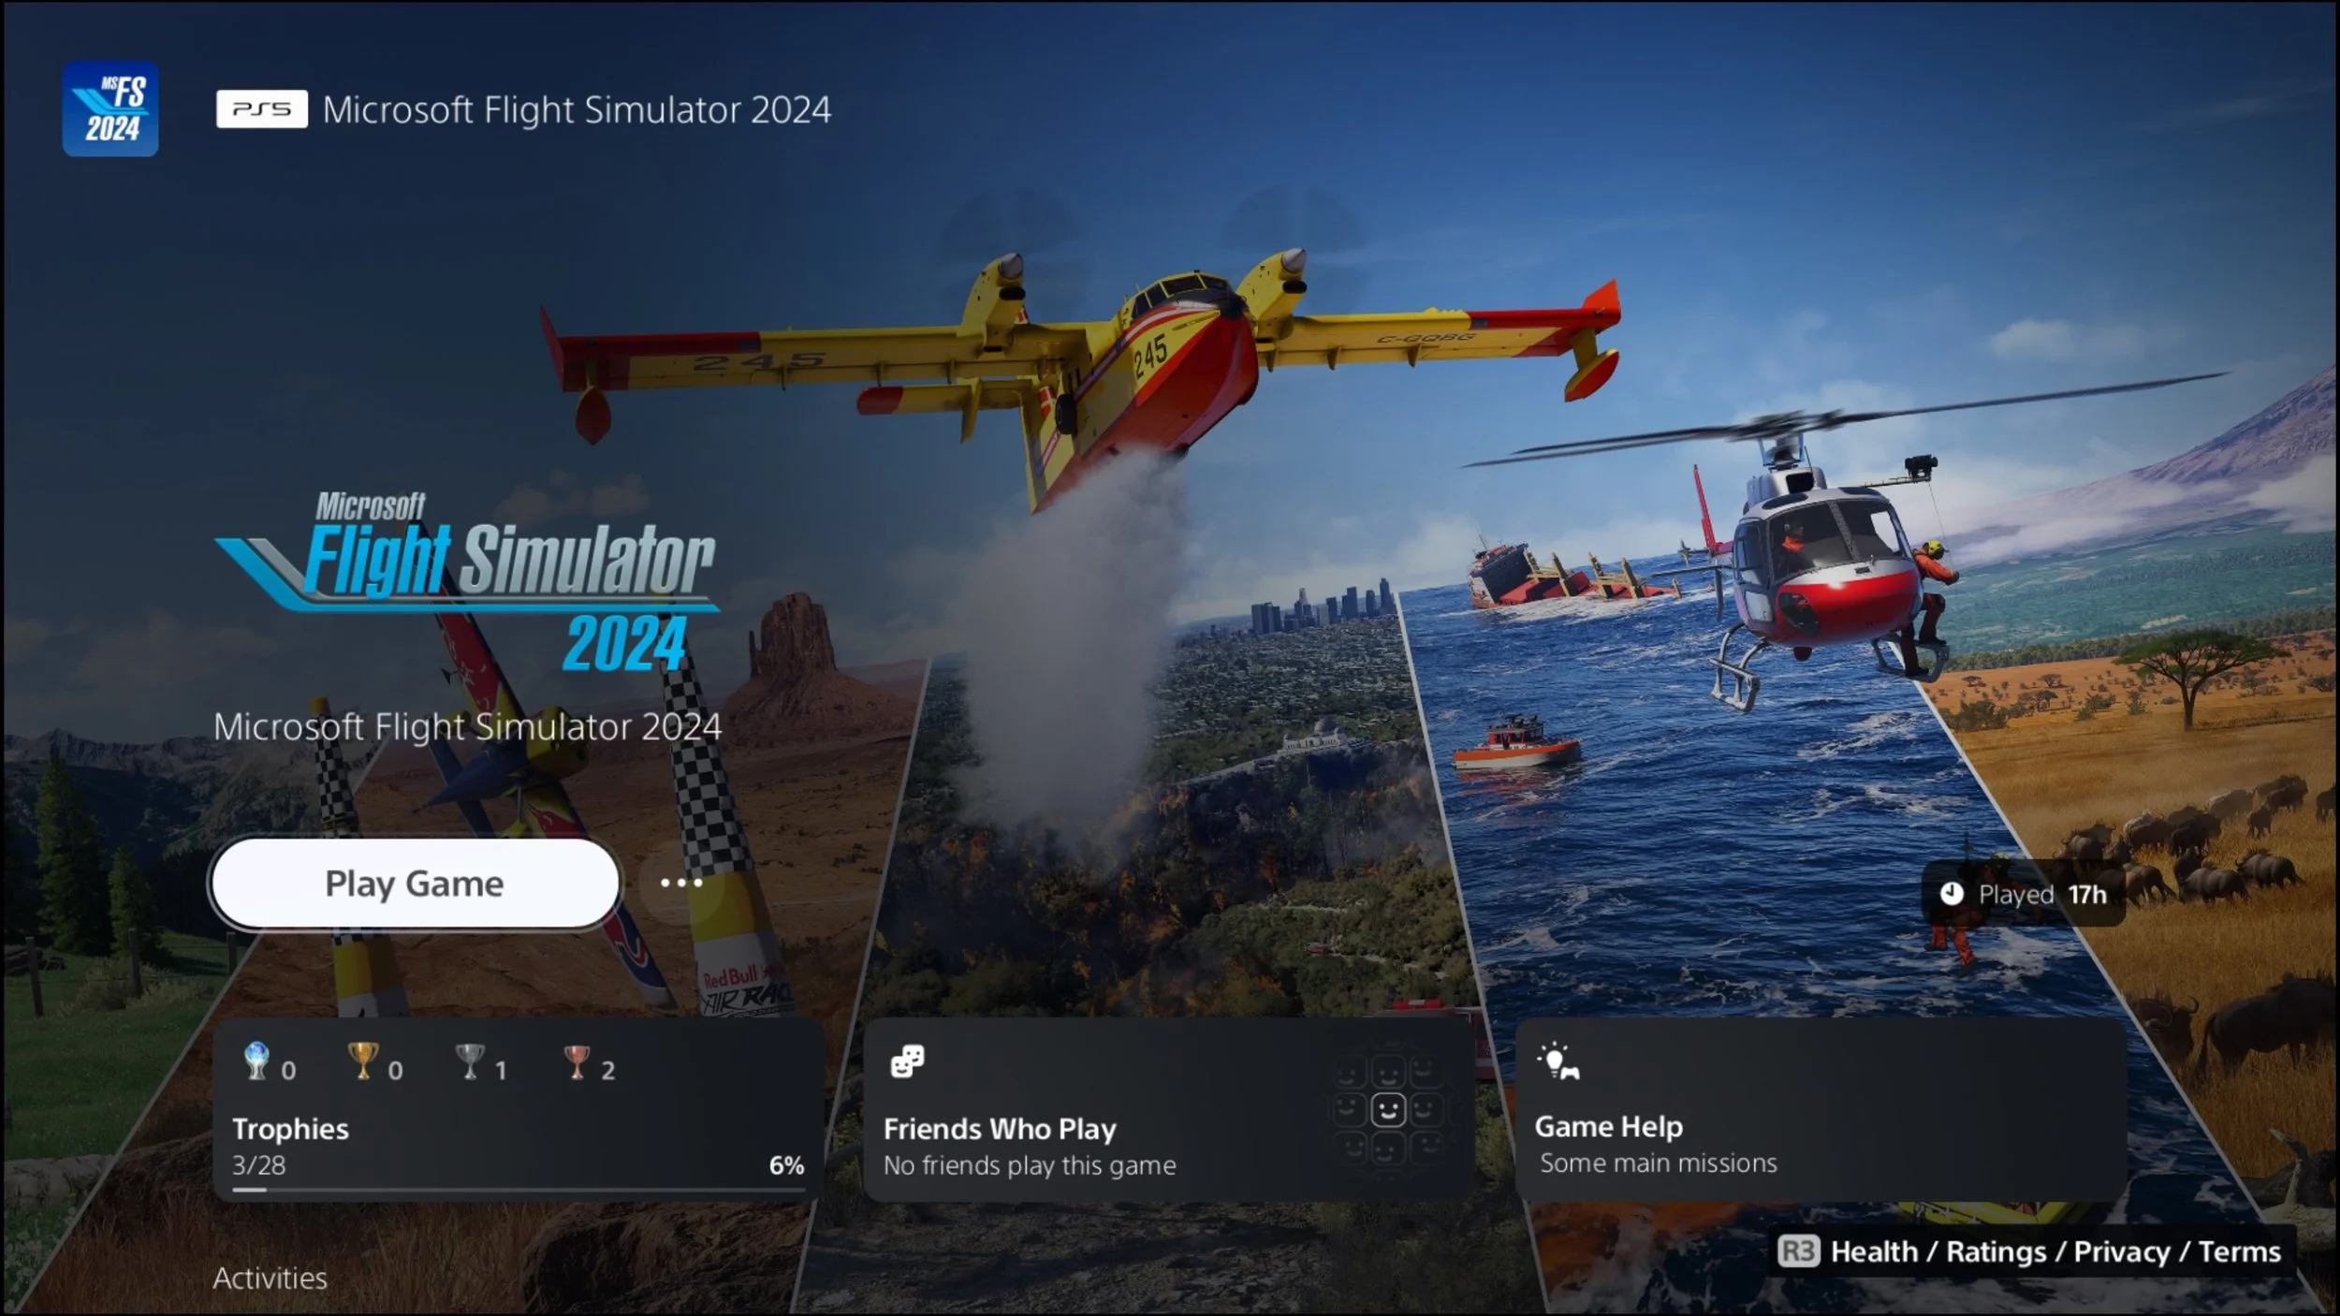The width and height of the screenshot is (2340, 1316).
Task: Open Health / Ratings / Privacy / Terms
Action: 2055,1251
